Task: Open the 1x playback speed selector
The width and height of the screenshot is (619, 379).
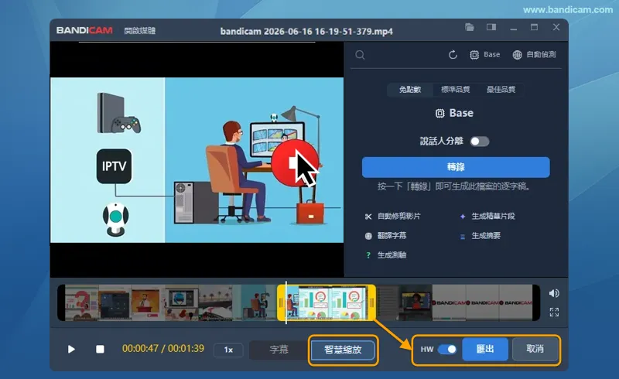Action: [x=228, y=350]
